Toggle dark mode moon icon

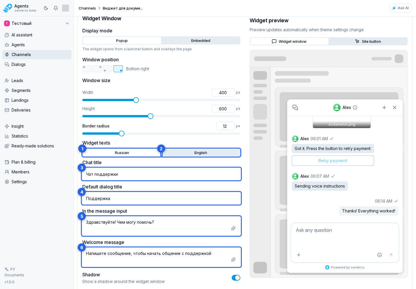pyautogui.click(x=46, y=8)
